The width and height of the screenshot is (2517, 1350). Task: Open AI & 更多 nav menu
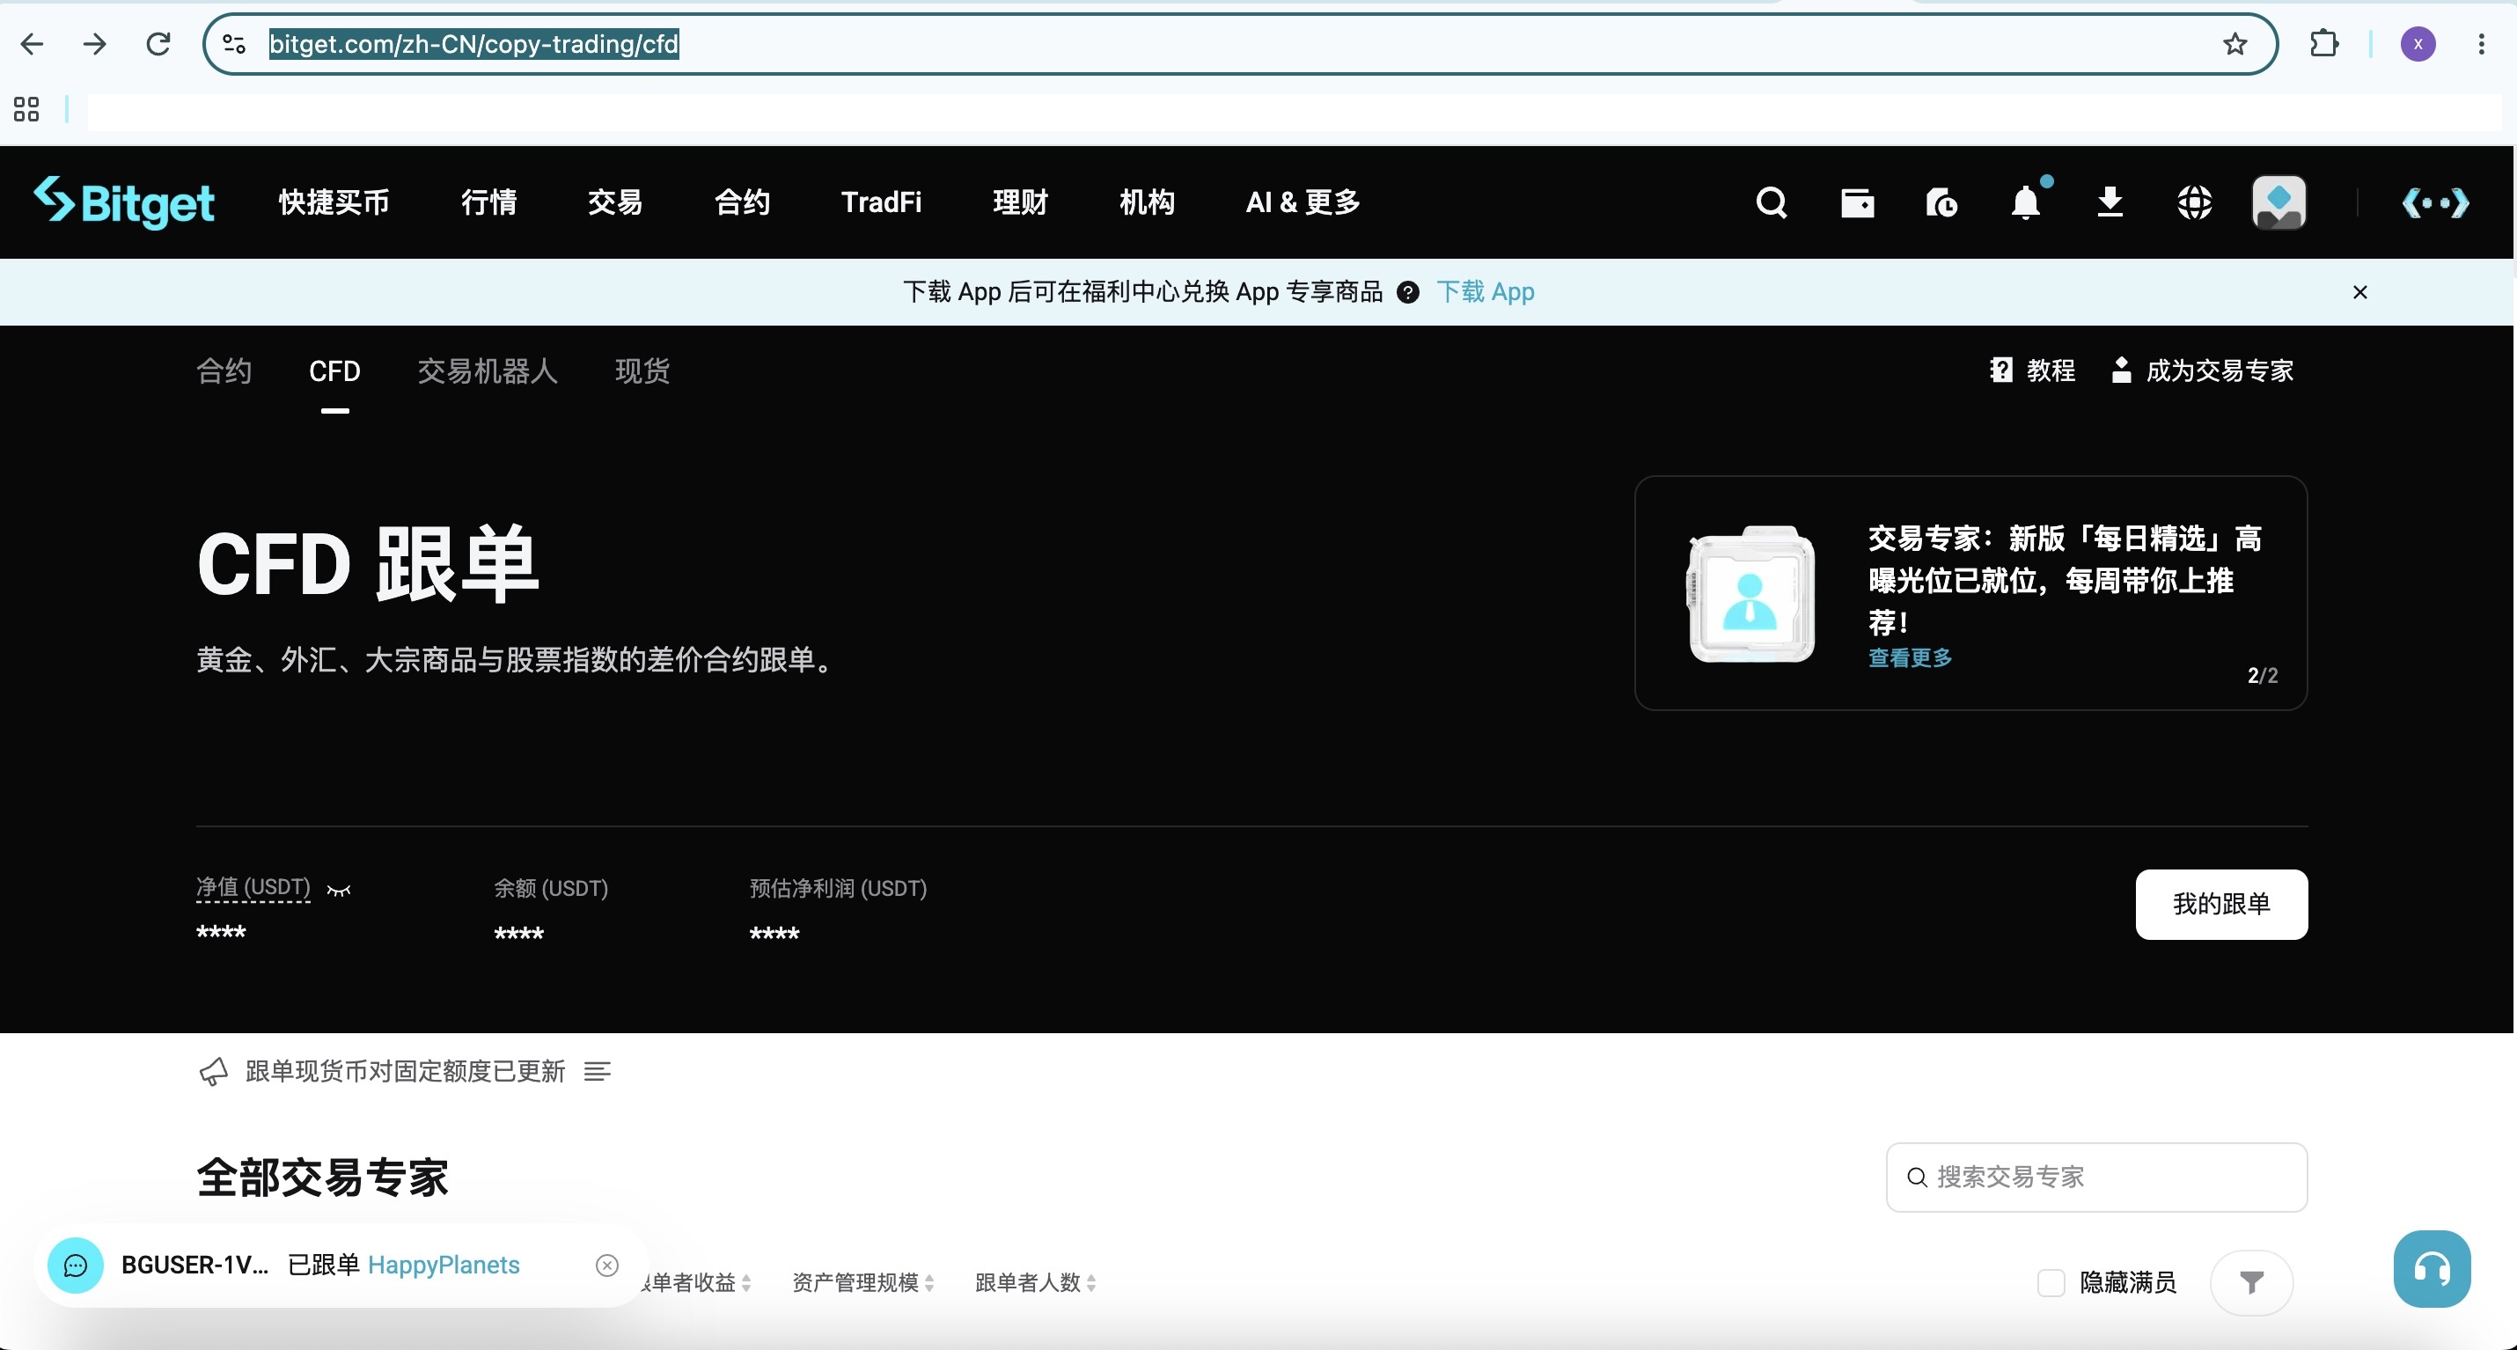pos(1303,202)
